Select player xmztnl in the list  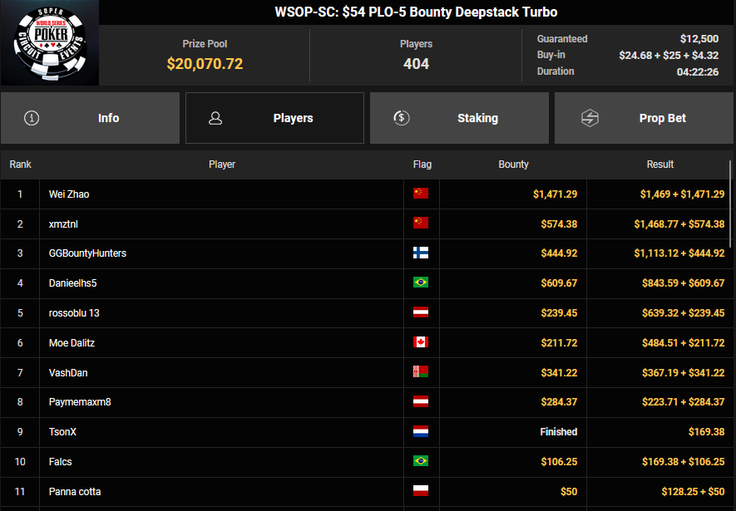[64, 224]
